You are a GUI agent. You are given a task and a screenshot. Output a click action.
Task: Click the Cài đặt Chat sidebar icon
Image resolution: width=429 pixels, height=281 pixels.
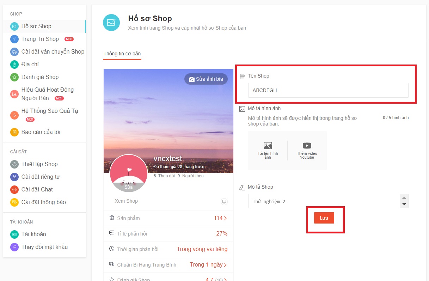pos(14,189)
